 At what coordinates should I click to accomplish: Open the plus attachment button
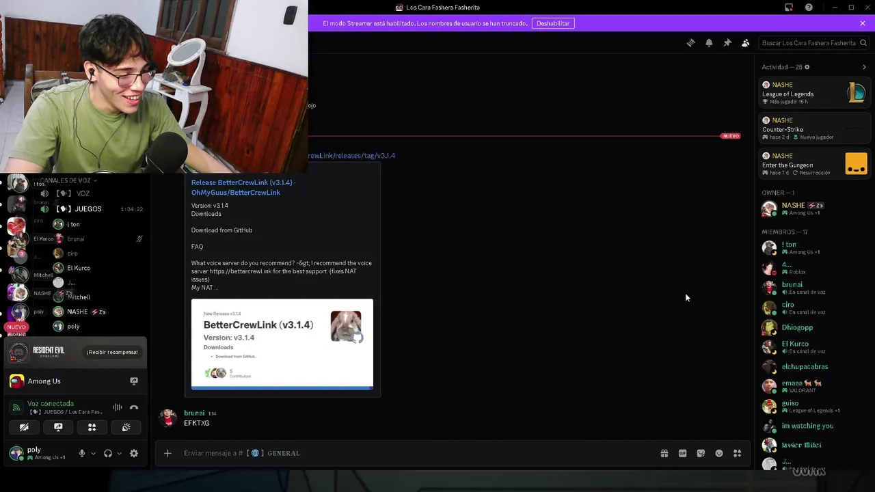167,453
